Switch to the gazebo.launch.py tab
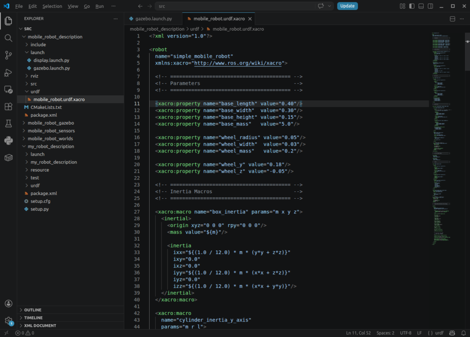 (x=153, y=19)
